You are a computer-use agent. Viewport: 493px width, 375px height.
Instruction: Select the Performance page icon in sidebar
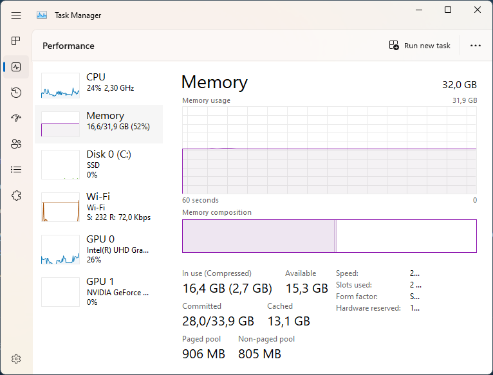(x=16, y=67)
